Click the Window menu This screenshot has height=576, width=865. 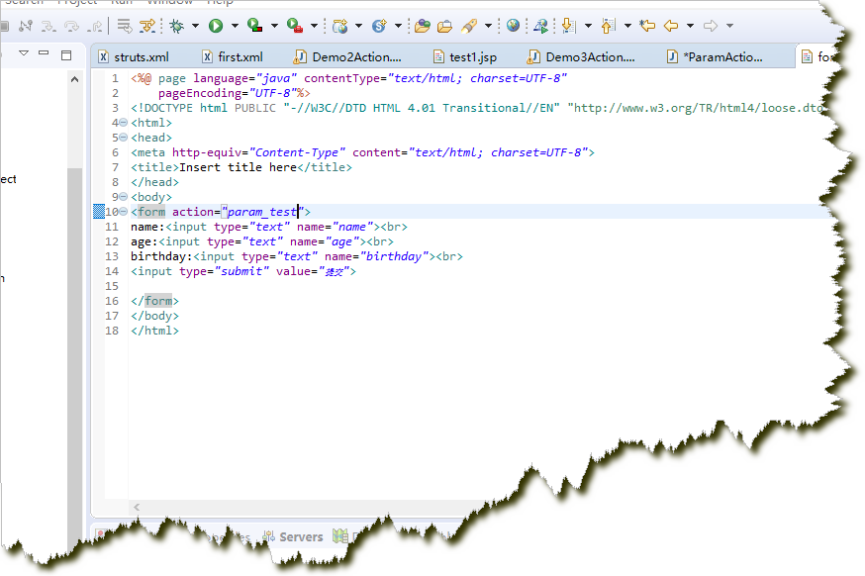pyautogui.click(x=169, y=2)
